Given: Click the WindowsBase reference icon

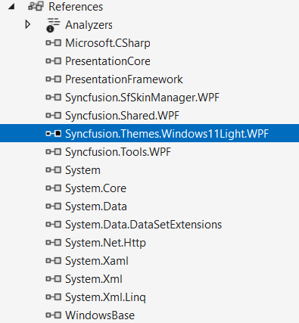Looking at the screenshot, I should pyautogui.click(x=54, y=315).
